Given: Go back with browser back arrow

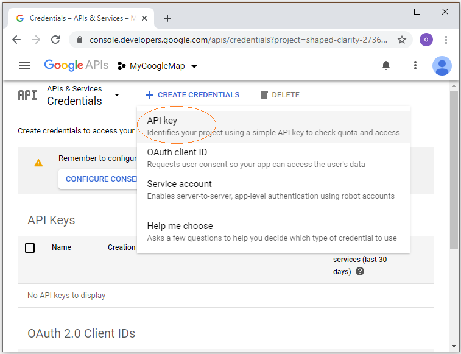Looking at the screenshot, I should tap(16, 40).
